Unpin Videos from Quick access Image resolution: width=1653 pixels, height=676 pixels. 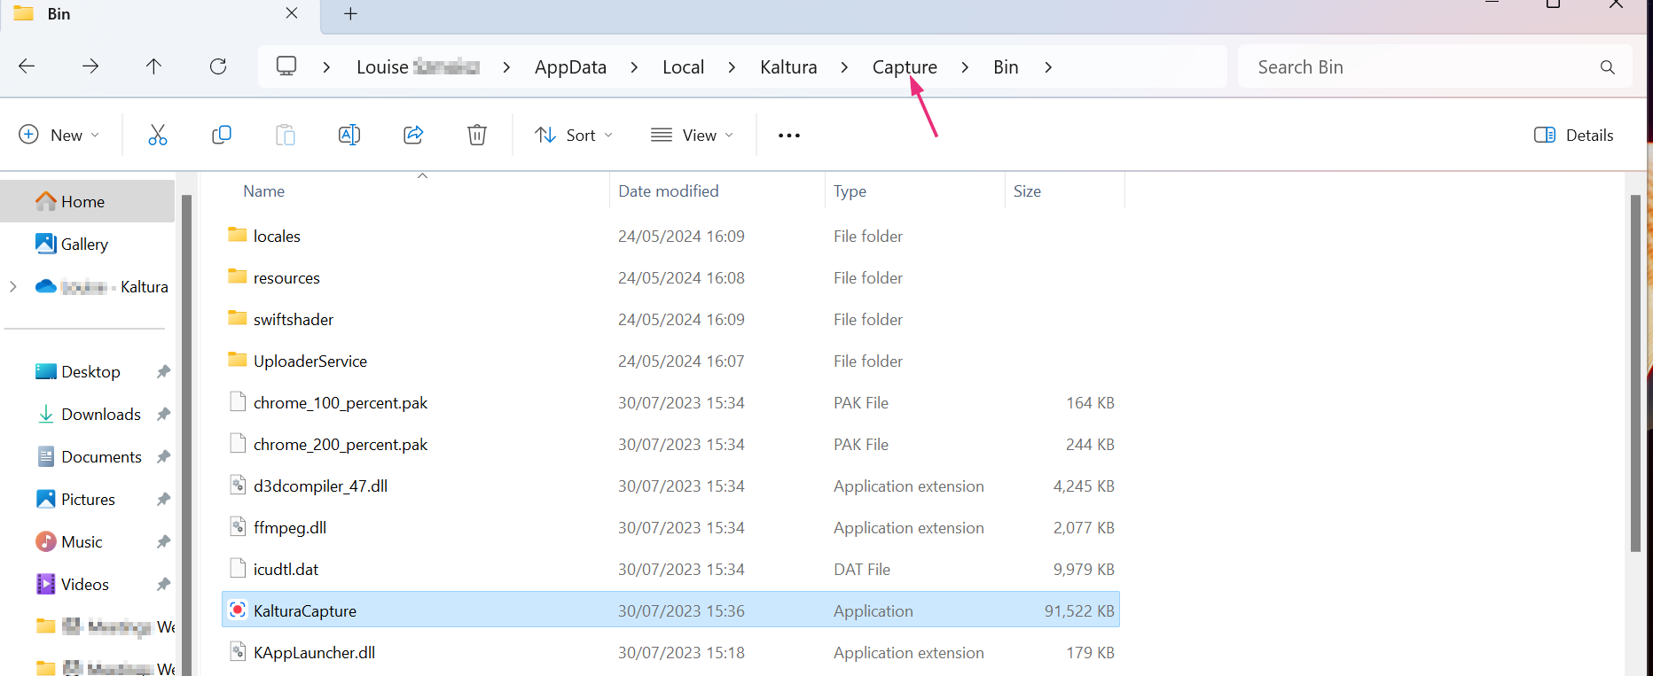(163, 585)
